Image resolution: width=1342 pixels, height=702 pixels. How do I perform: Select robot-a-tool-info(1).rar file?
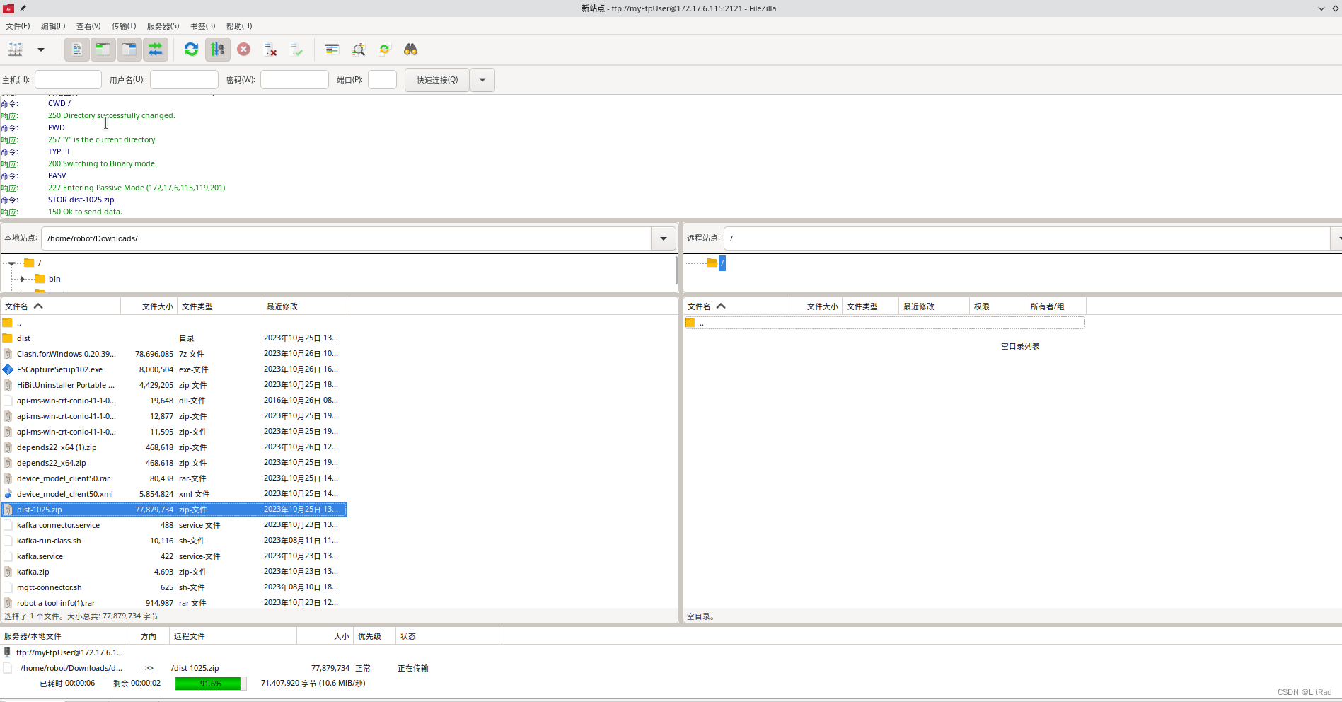174,603
